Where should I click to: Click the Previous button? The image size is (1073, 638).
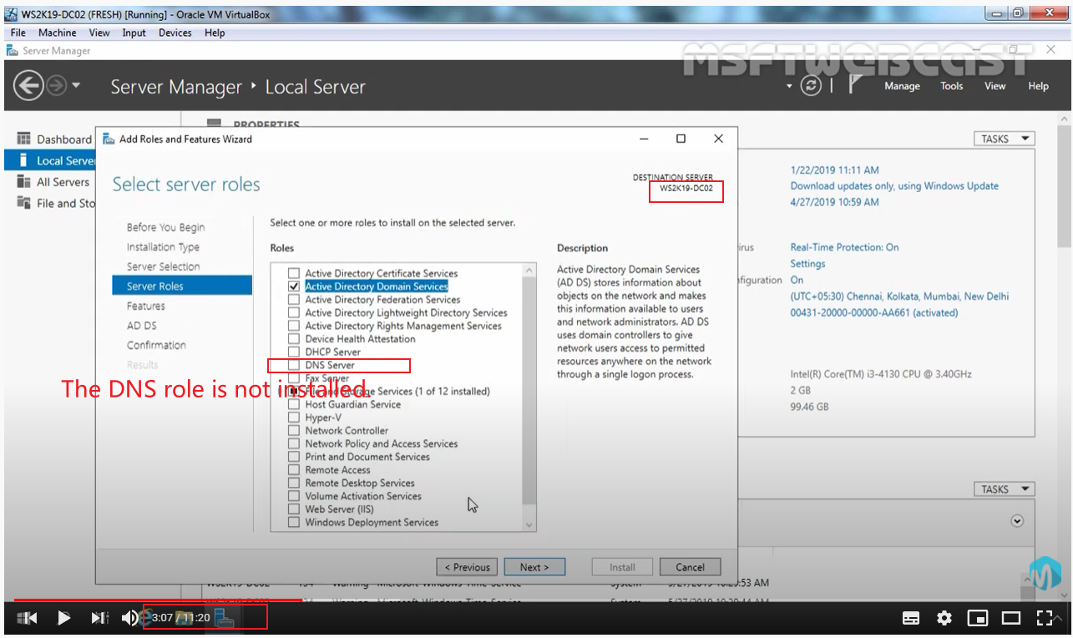coord(467,567)
